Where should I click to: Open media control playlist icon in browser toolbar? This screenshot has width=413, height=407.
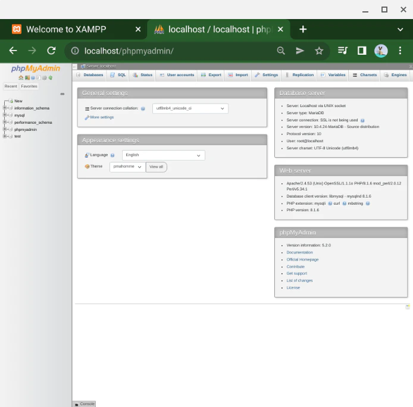[x=343, y=51]
